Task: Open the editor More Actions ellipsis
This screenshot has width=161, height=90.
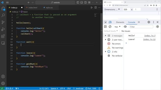Action: click(99, 7)
